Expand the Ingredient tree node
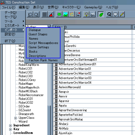 [x=10, y=126]
